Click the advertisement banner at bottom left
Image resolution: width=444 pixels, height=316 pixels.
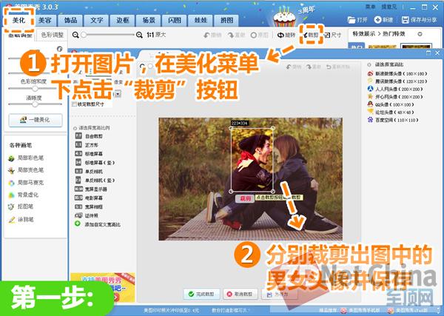click(103, 287)
